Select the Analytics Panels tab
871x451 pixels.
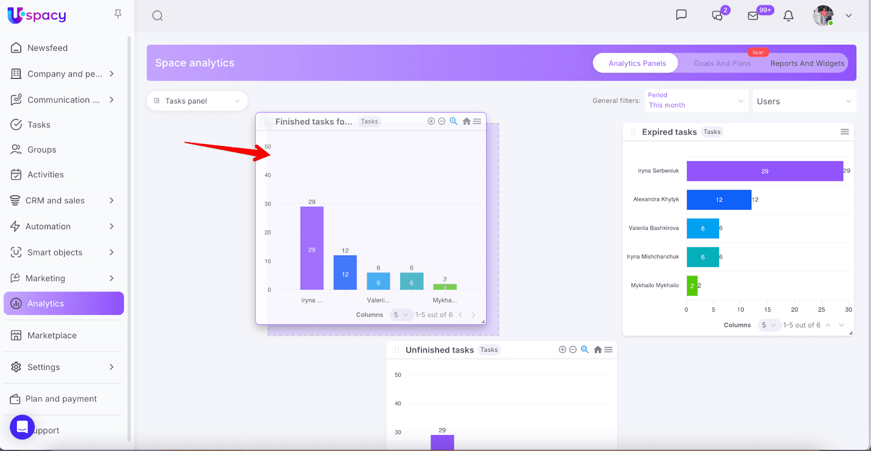pyautogui.click(x=636, y=63)
